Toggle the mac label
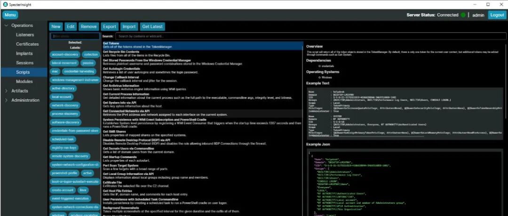 55,72
